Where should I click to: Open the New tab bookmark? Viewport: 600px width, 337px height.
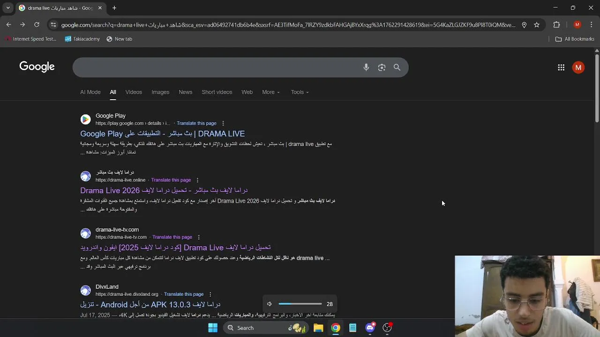click(119, 39)
